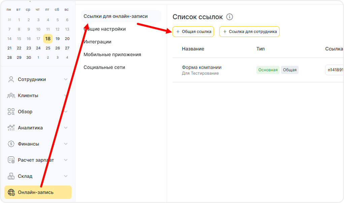Click the Обзор grid icon
This screenshot has height=203, width=344.
pyautogui.click(x=11, y=112)
